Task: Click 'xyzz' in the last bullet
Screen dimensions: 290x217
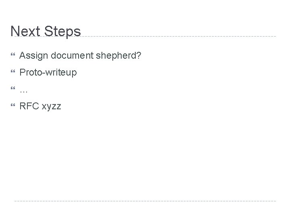Action: [x=51, y=107]
